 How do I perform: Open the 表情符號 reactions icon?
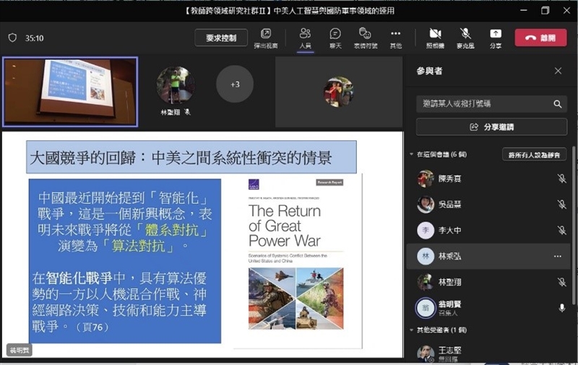[x=365, y=37]
